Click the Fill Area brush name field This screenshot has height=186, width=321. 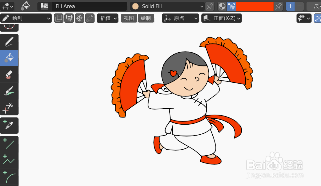[x=89, y=6]
